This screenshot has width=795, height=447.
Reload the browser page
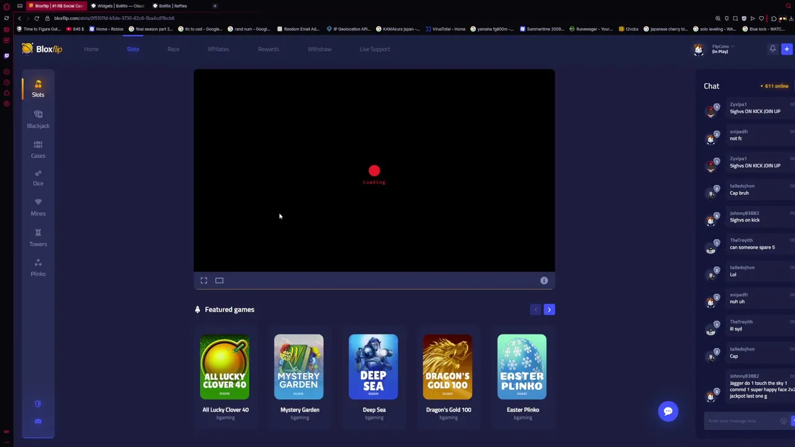point(37,18)
